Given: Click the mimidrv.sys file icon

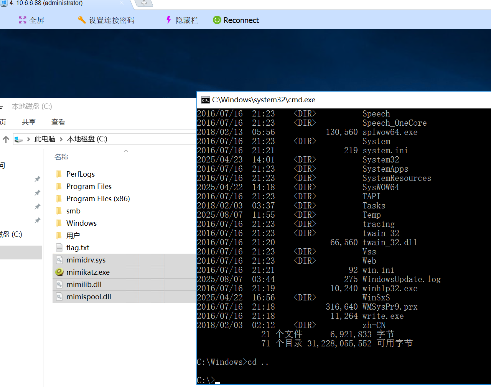Looking at the screenshot, I should pyautogui.click(x=59, y=260).
